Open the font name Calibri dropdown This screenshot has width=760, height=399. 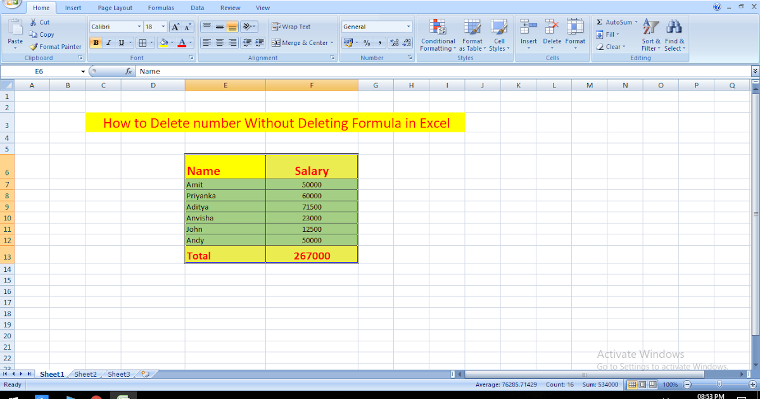[139, 27]
